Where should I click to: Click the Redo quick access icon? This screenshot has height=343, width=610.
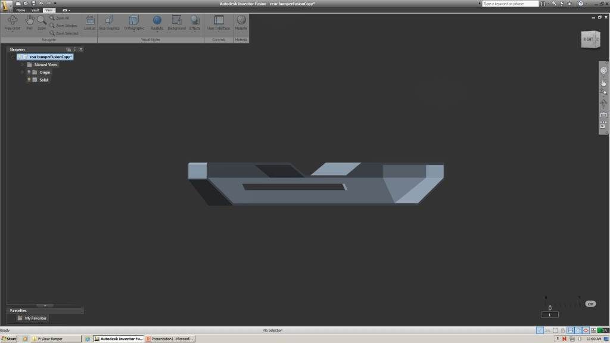coord(49,3)
